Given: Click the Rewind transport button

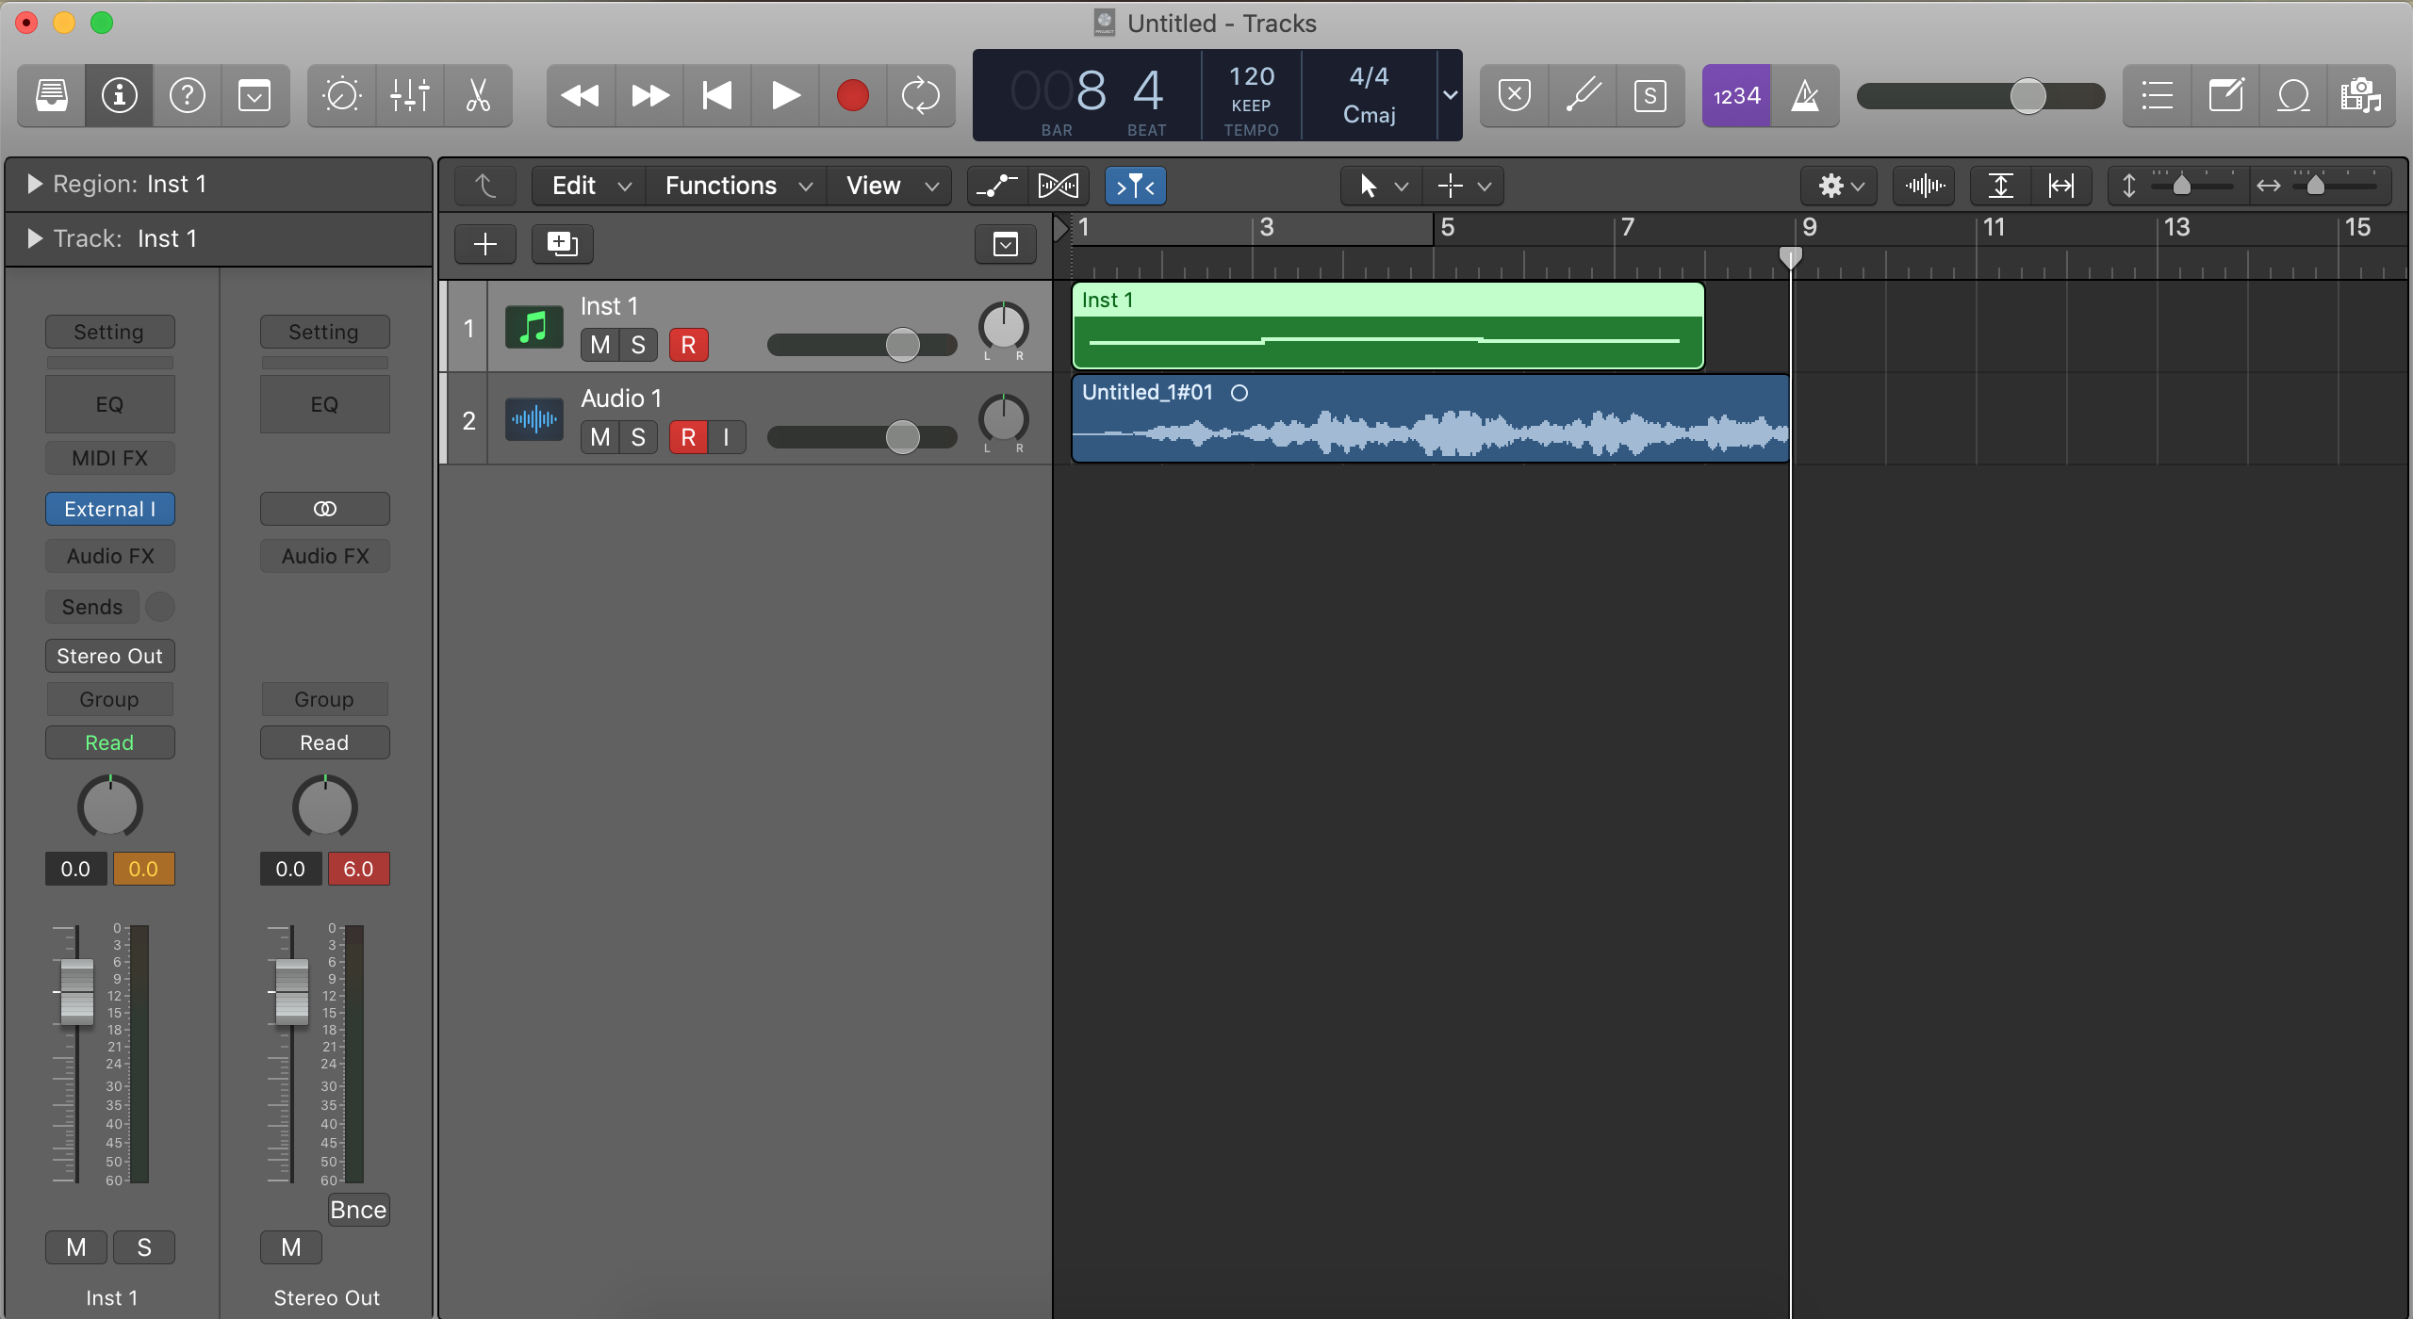Looking at the screenshot, I should [581, 95].
